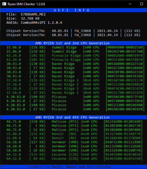The image size is (147, 169).
Task: Click the Ryzen SMU Checker title bar icon
Action: [4, 4]
